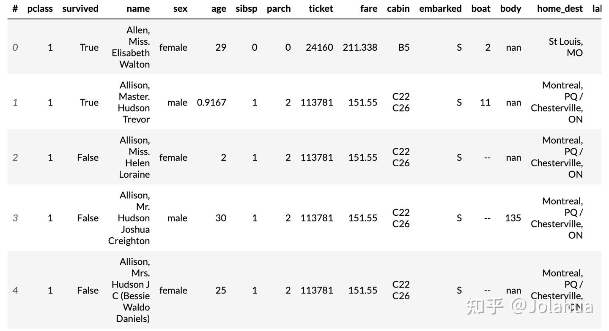Click the "pclass" column header

[40, 8]
